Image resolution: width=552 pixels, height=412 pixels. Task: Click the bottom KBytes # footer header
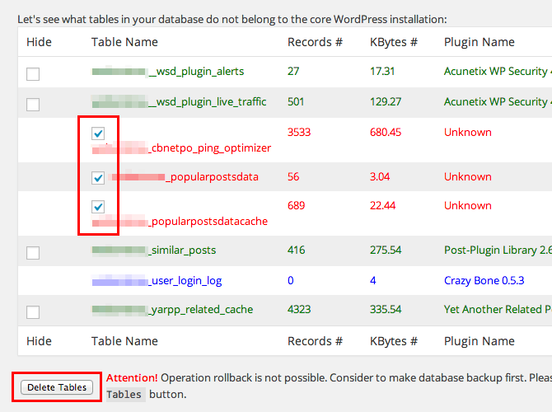pos(394,341)
